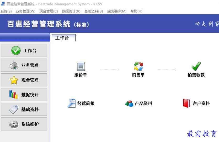Viewport: 219px width, 142px height.
Task: Click the tag icon for 基础资料
Action: pyautogui.click(x=14, y=109)
